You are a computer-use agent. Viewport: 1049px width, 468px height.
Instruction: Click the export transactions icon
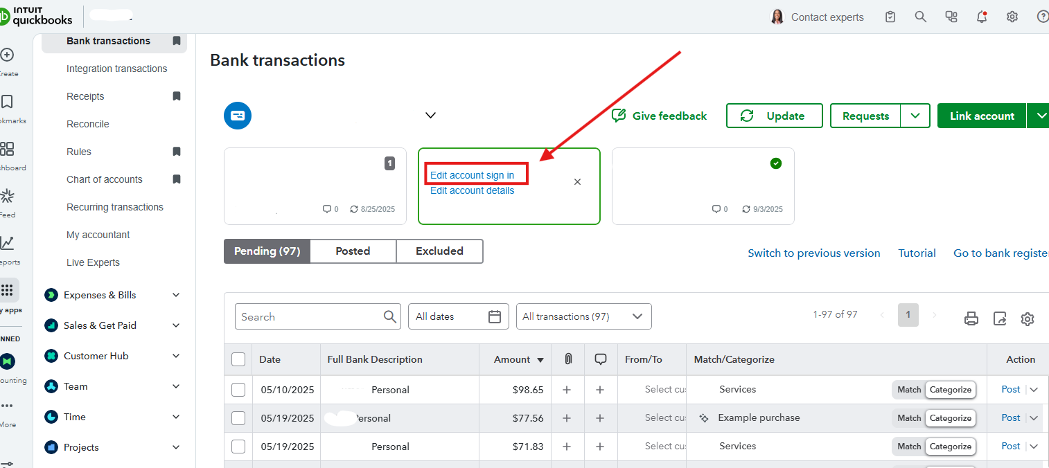1000,318
